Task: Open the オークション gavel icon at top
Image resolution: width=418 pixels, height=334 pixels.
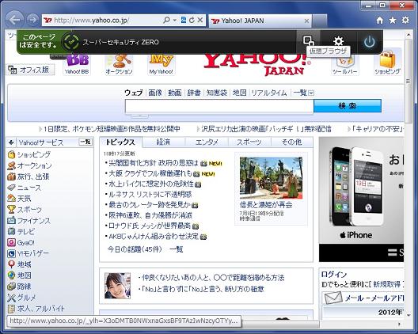Action: pos(119,64)
